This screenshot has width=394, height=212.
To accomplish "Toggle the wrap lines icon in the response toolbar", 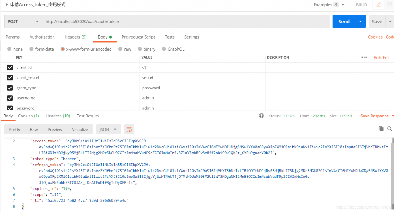I will pyautogui.click(x=129, y=129).
